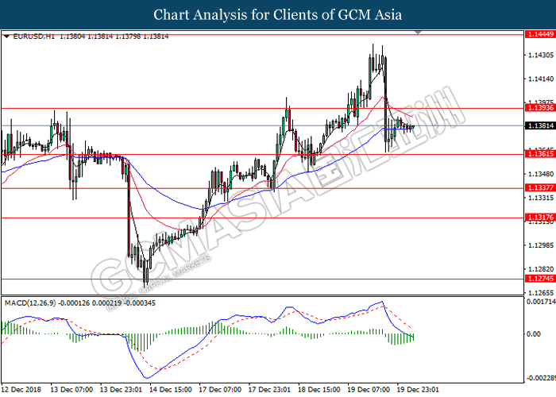
Task: Click the 1.14140 price scale value
Action: 541,79
